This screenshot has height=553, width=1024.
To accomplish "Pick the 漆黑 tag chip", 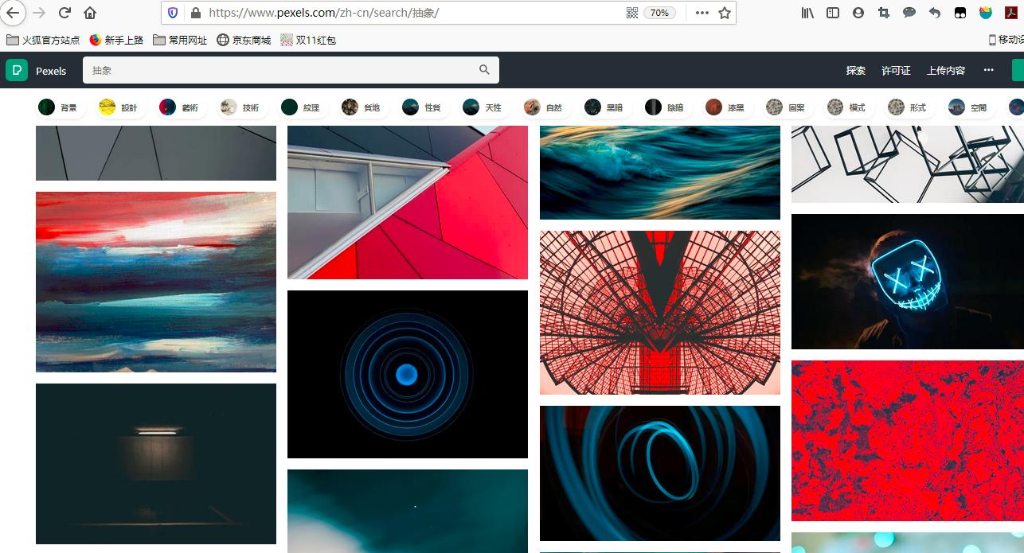I will tap(725, 107).
